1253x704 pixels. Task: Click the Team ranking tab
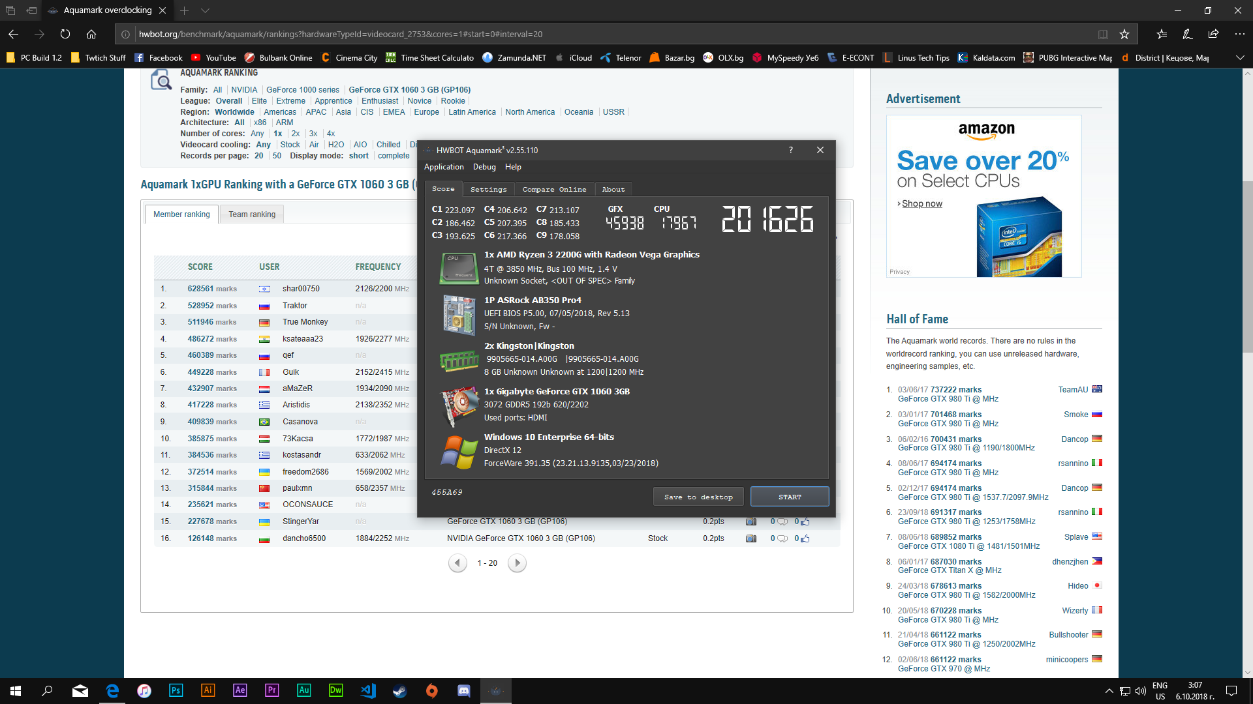(252, 214)
